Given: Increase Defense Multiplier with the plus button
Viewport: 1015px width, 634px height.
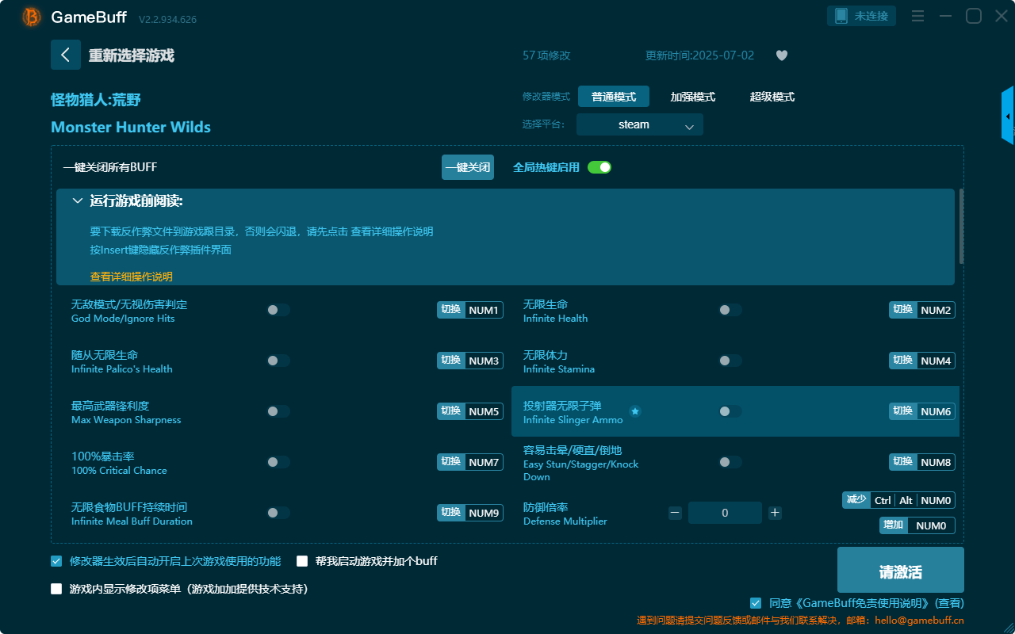Looking at the screenshot, I should tap(775, 513).
